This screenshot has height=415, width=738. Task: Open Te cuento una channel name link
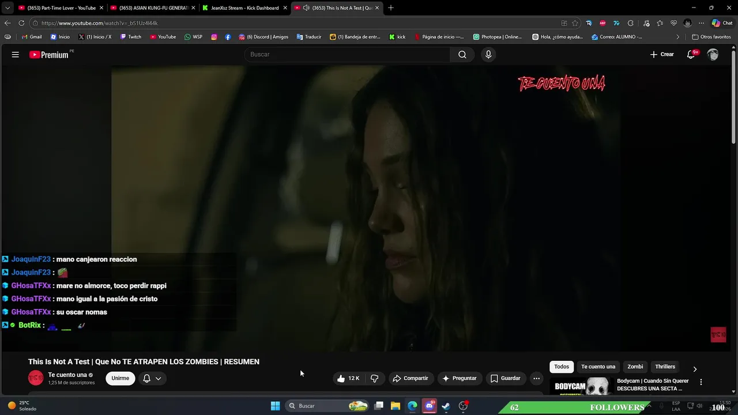pos(67,375)
